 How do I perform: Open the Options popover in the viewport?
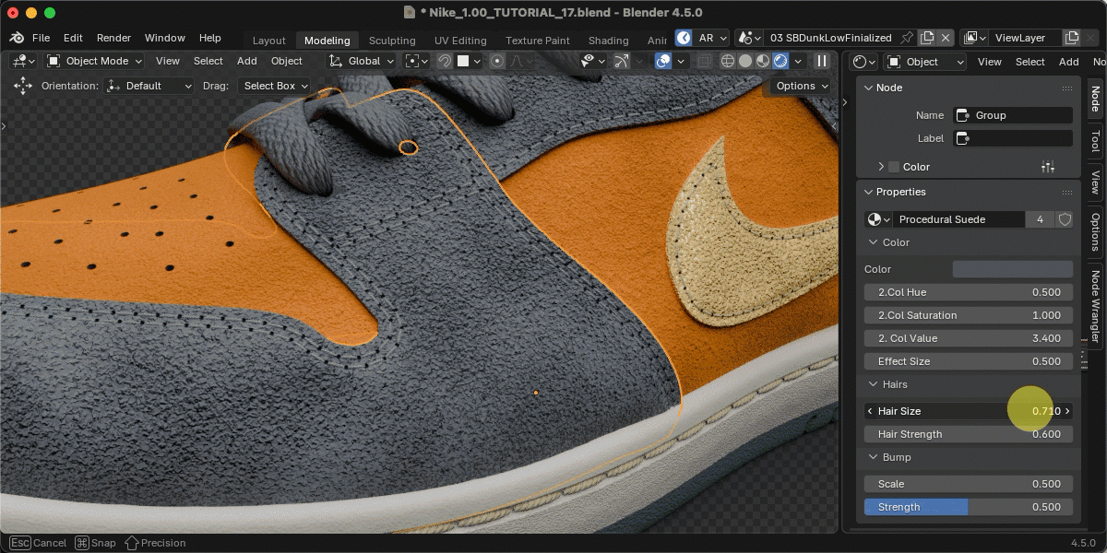click(802, 86)
